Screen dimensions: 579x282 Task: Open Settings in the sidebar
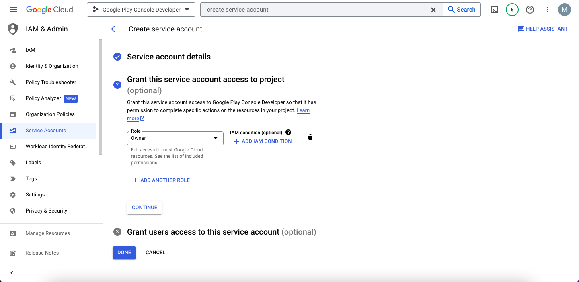tap(48, 195)
